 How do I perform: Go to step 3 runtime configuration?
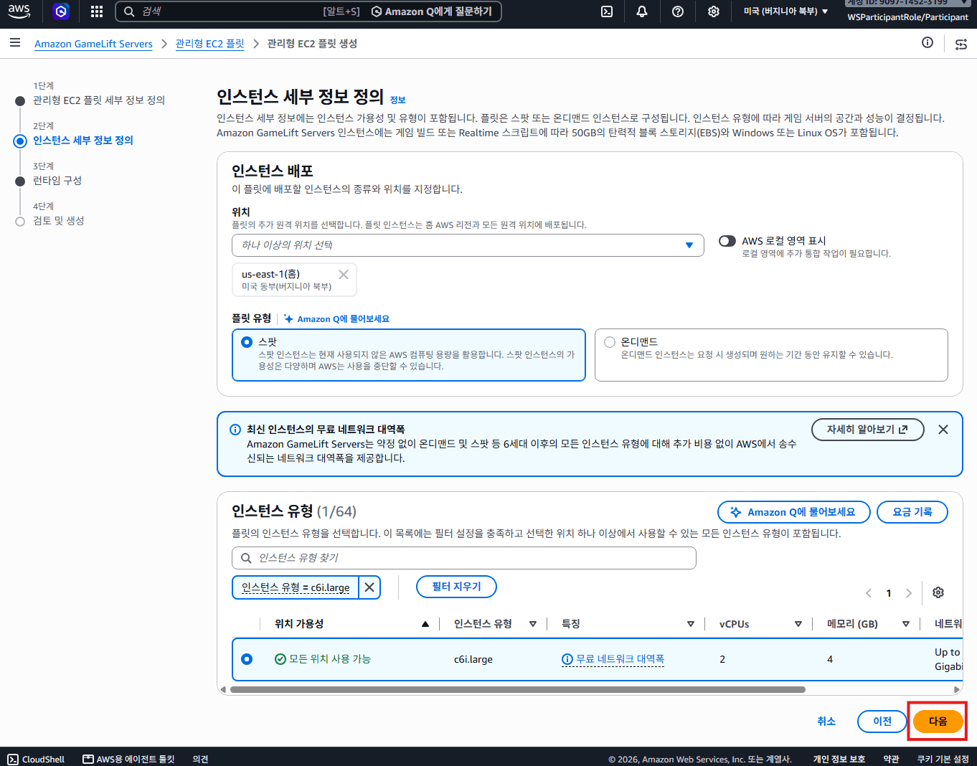point(57,181)
